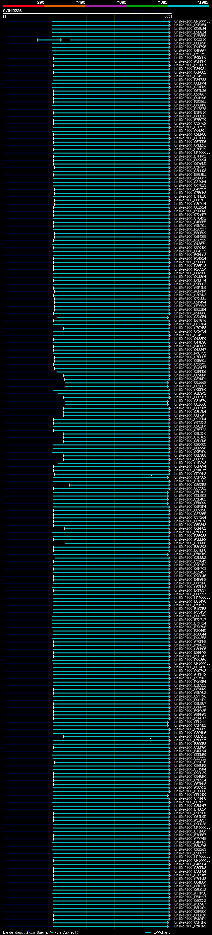Screen dimensions: 212x935
Task: Select label UniRef100_B3CFC4
Action: point(190,871)
